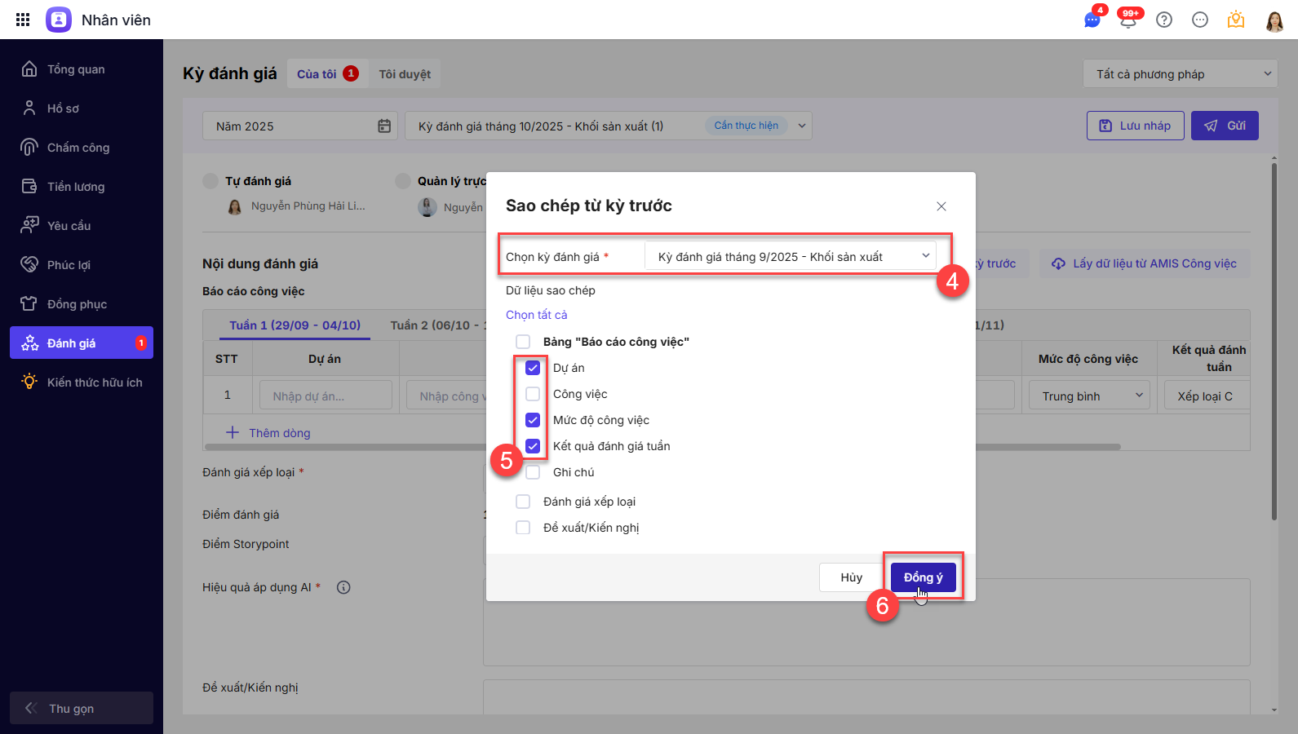Image resolution: width=1298 pixels, height=734 pixels.
Task: Check the Công việc checkbox
Action: [533, 394]
